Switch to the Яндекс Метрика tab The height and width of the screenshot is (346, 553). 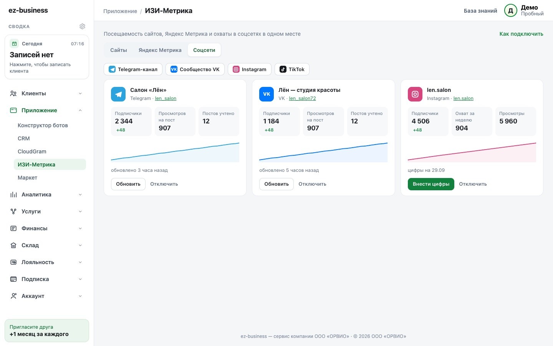click(160, 50)
